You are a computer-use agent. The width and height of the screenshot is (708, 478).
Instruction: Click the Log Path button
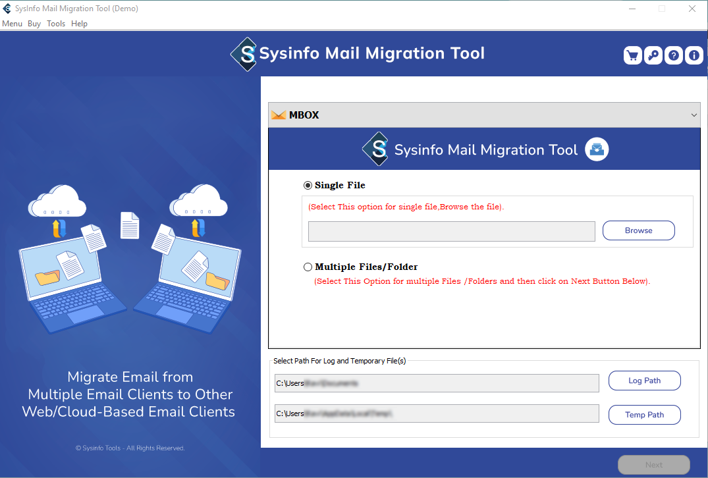click(644, 381)
